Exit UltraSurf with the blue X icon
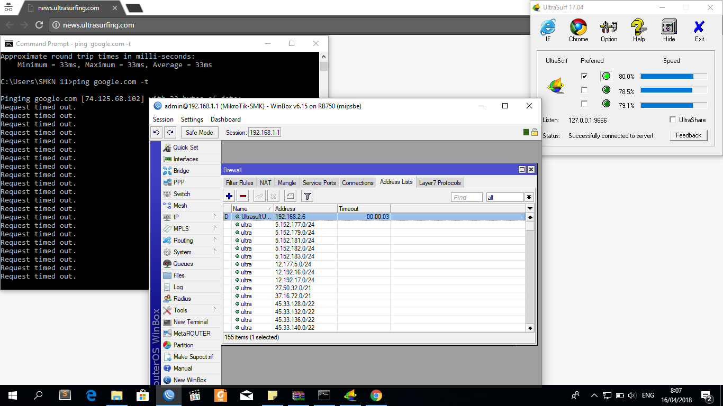 699,30
